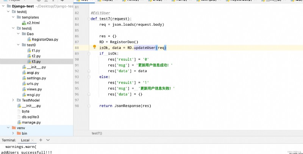Click the ~/Desktop/Django-tes project path text
The width and height of the screenshot is (303, 154).
(54, 6)
